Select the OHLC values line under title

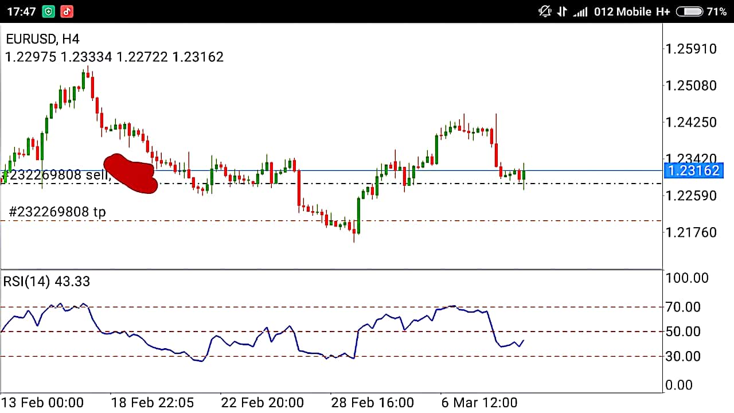tap(114, 57)
